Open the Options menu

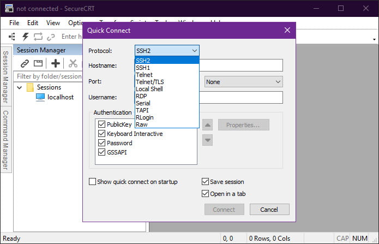(x=75, y=23)
